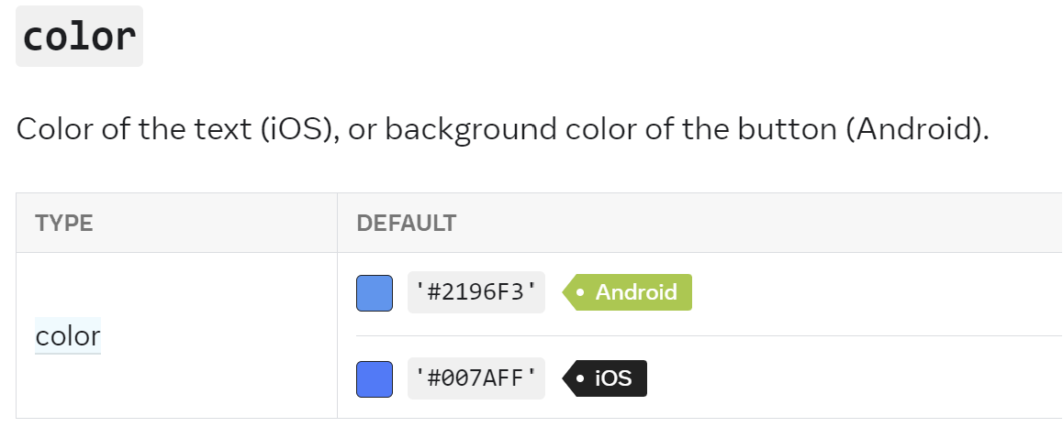The height and width of the screenshot is (438, 1063).
Task: Open the 'color' type link in table
Action: [68, 335]
